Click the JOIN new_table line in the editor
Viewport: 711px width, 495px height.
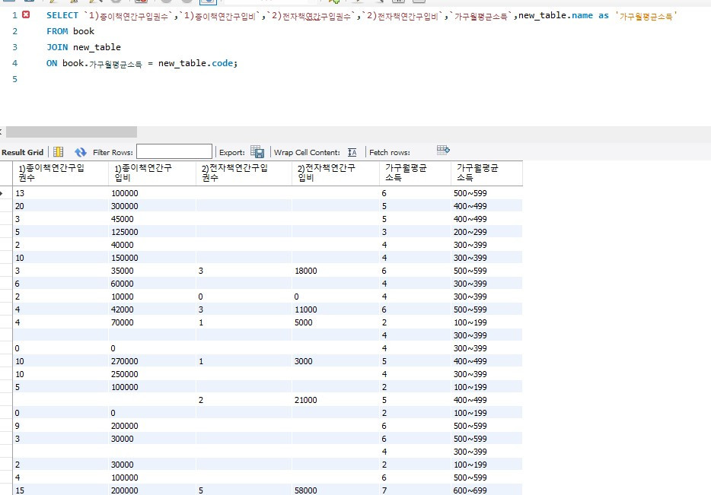[84, 47]
